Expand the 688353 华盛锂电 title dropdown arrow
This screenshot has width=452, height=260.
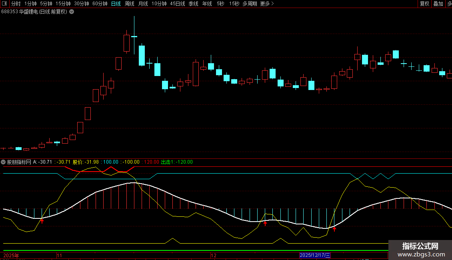pyautogui.click(x=72, y=12)
